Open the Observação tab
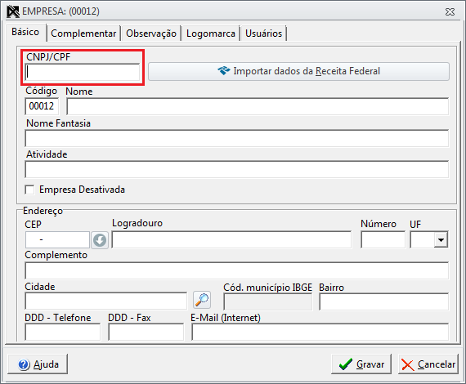 [151, 33]
